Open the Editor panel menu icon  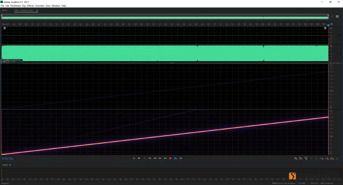point(37,10)
